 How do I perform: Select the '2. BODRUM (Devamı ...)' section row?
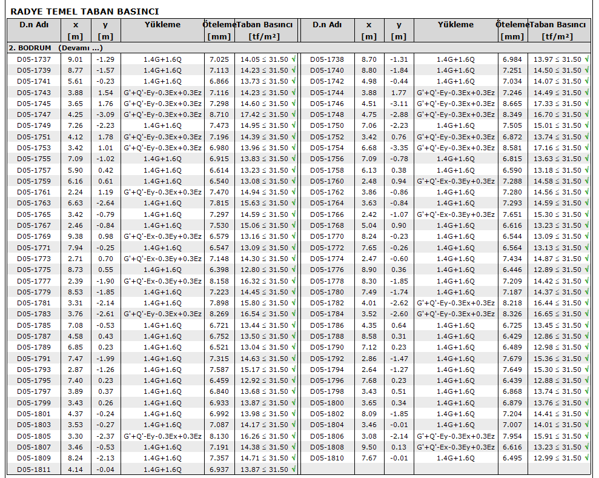point(56,47)
